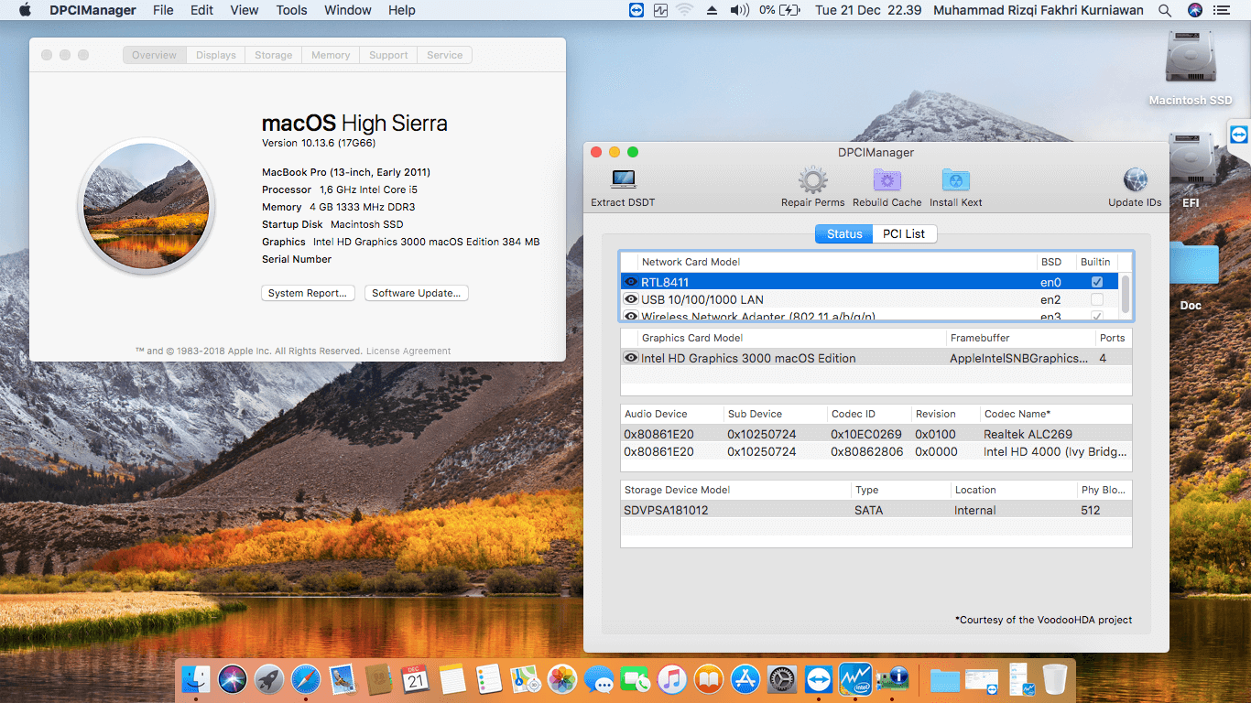The image size is (1251, 703).
Task: Open System Preferences gear in dock
Action: pyautogui.click(x=782, y=679)
